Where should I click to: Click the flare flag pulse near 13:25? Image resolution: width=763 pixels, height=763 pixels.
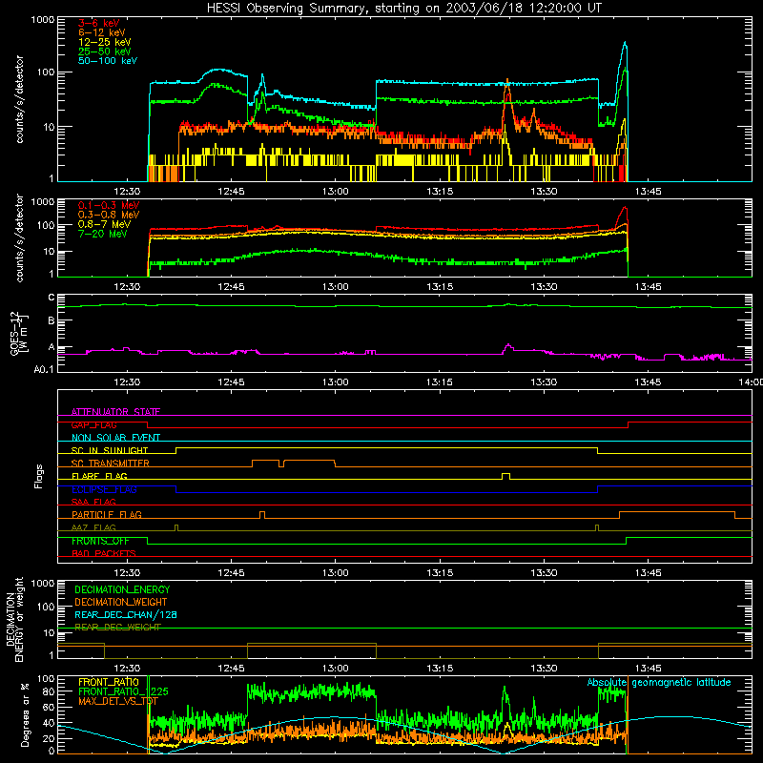pos(505,476)
